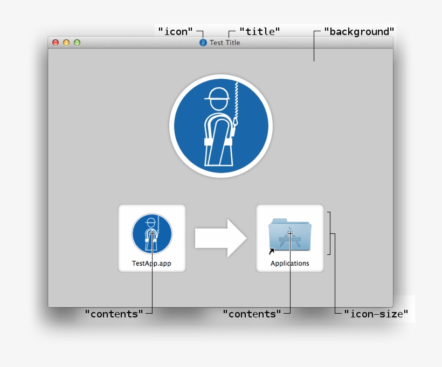Click the "title" annotation label
Screen dimensions: 442x367
click(259, 31)
